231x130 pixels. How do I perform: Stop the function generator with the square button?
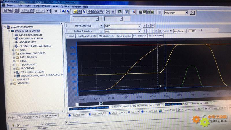pos(160,31)
